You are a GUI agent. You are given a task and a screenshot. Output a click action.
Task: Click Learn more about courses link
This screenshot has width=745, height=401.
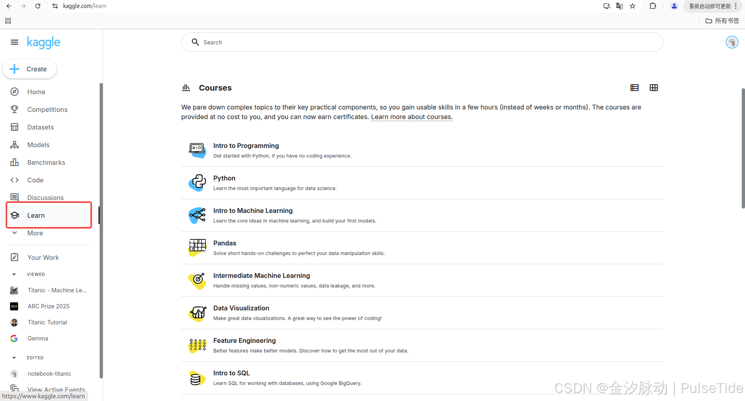coord(412,117)
